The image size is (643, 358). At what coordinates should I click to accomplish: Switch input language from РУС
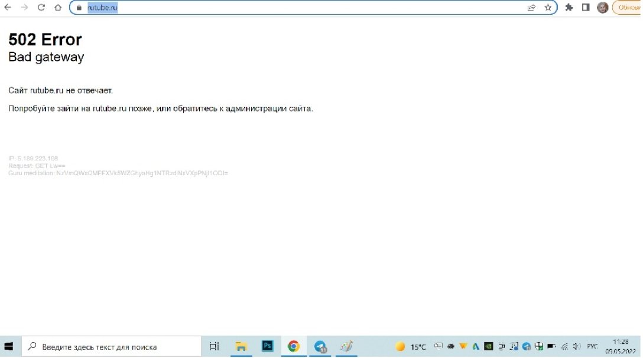[592, 347]
